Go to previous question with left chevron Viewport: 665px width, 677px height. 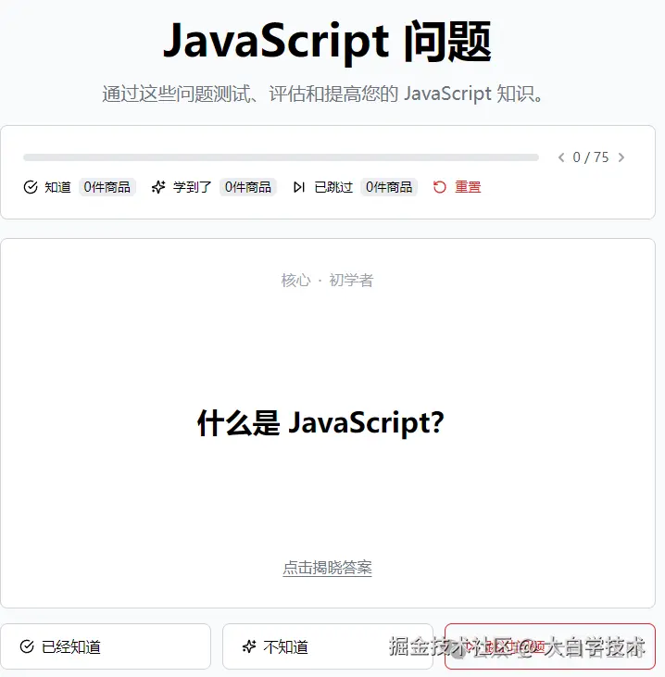561,157
